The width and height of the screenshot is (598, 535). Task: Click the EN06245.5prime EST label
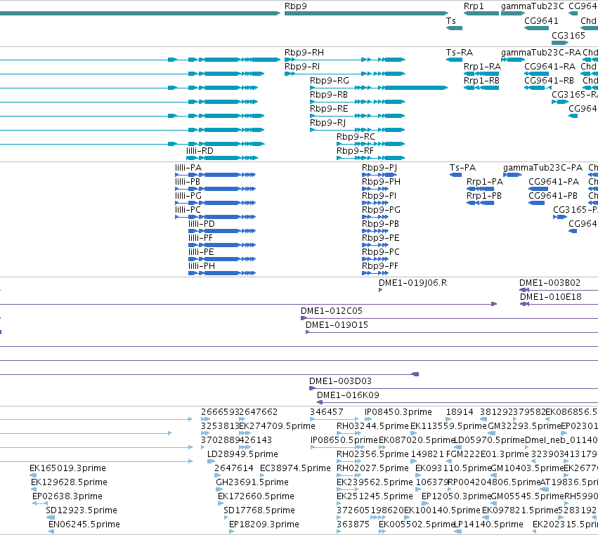(x=84, y=524)
